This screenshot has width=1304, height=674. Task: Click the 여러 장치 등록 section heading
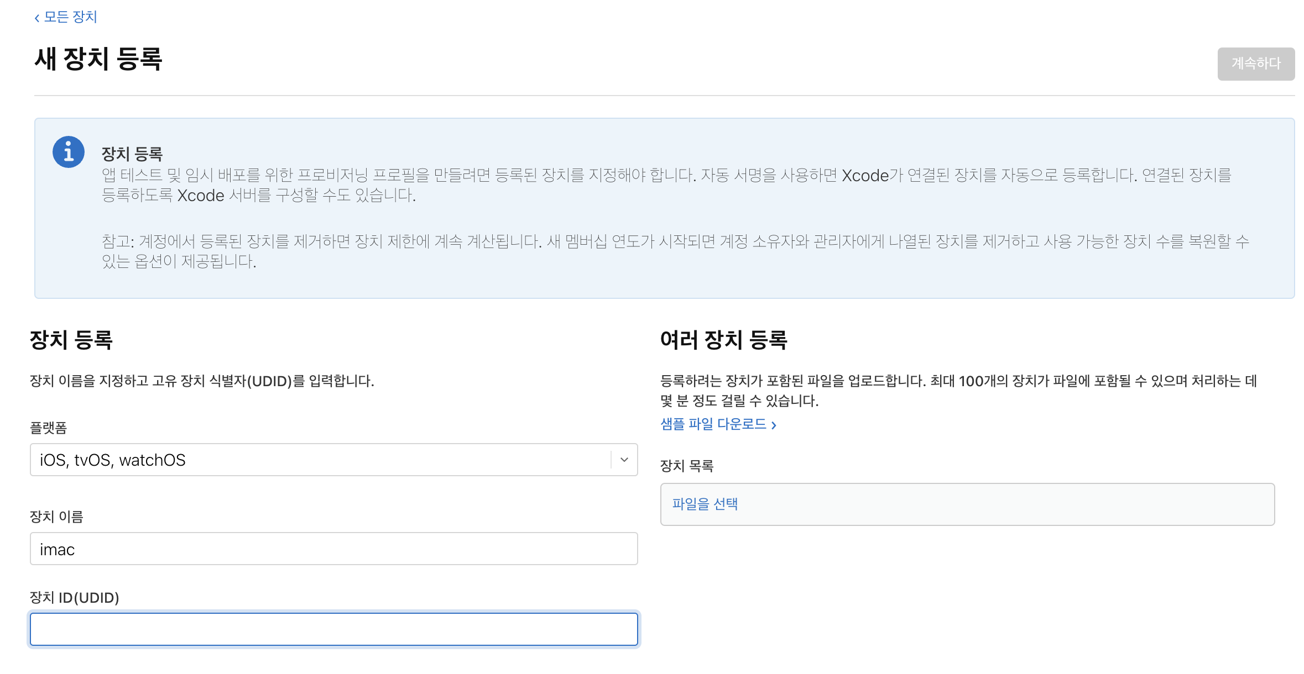click(723, 340)
